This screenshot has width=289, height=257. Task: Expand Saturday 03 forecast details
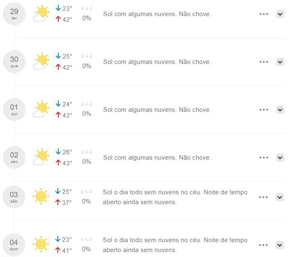coord(280,197)
